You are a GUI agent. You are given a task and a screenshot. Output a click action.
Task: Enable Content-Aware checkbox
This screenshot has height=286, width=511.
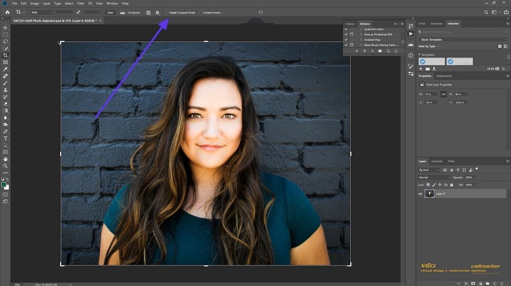click(201, 12)
